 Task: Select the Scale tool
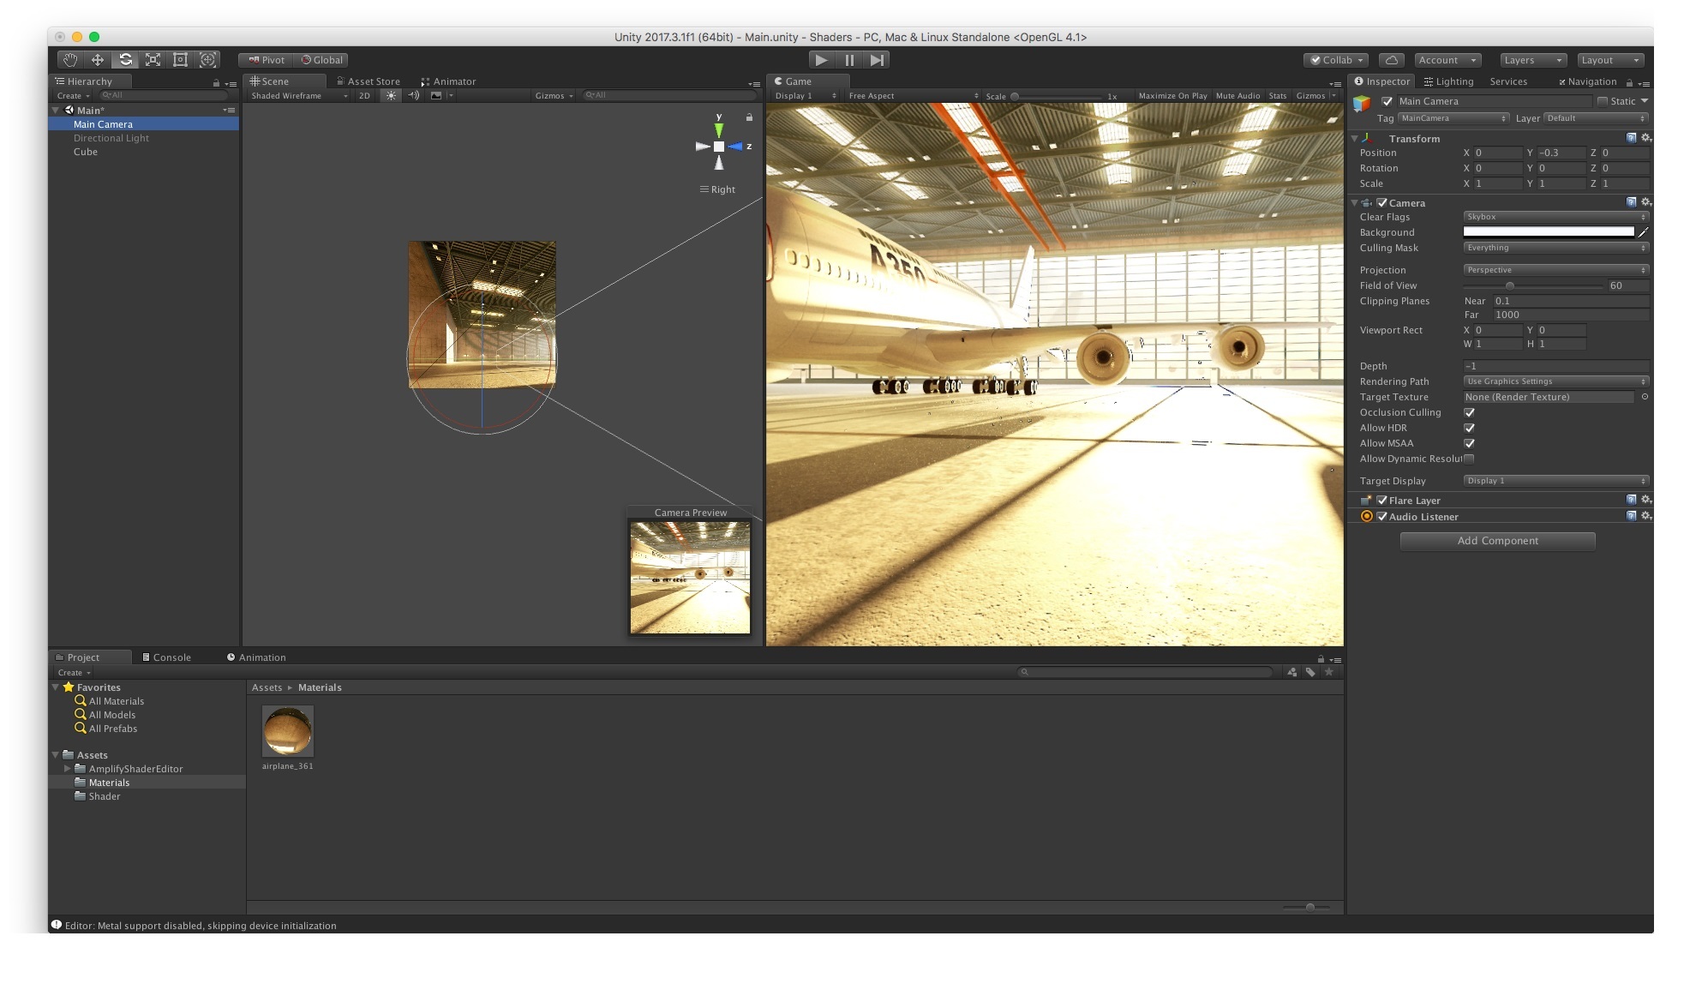(152, 60)
